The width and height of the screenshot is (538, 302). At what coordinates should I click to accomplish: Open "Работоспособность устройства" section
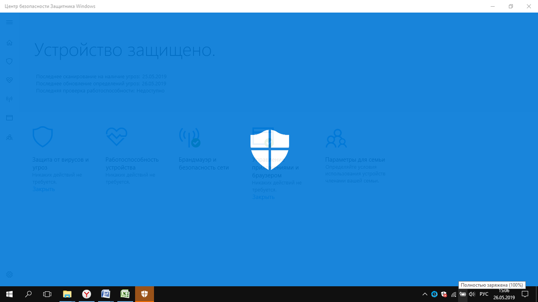(132, 163)
